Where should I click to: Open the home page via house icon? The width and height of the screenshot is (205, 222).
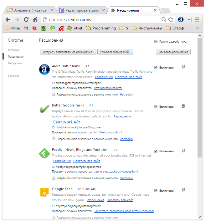point(35,19)
